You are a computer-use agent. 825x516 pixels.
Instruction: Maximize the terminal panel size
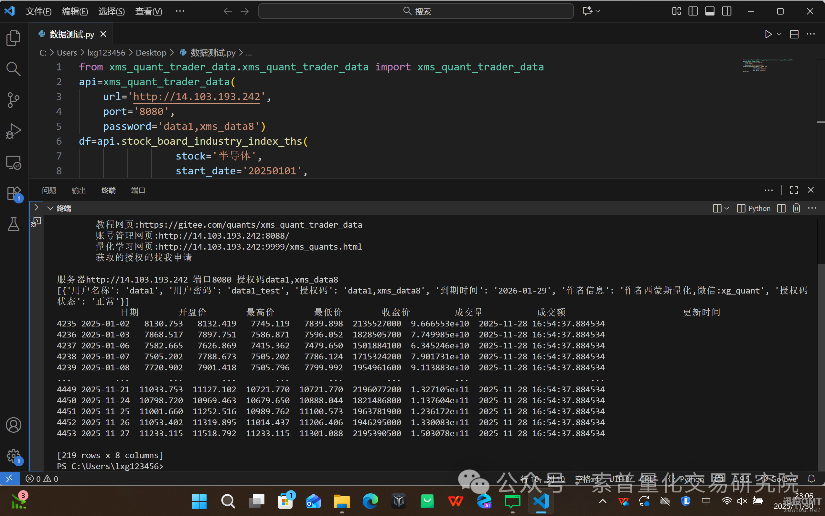coord(794,190)
